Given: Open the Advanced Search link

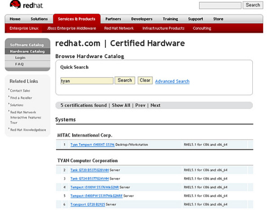Looking at the screenshot, I should click(x=172, y=81).
